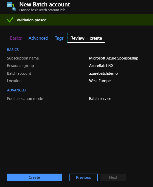
Task: Click the 'Subscription name' label
Action: tap(23, 58)
